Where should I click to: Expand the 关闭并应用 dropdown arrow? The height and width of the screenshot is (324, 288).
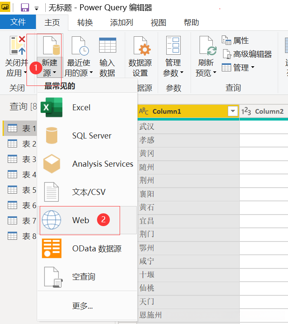tap(25, 73)
